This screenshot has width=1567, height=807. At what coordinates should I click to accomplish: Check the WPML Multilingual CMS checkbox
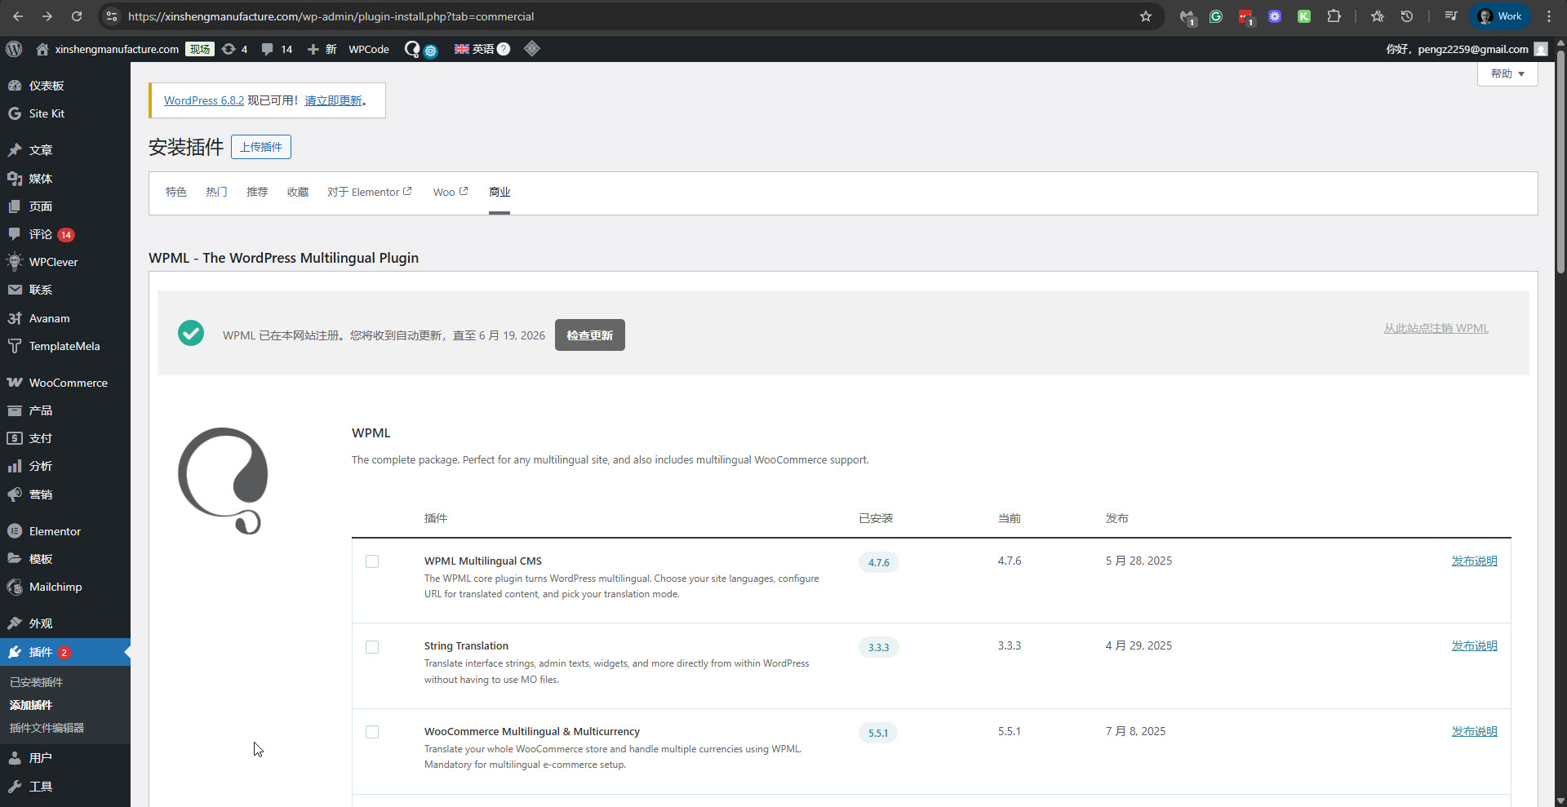point(372,561)
